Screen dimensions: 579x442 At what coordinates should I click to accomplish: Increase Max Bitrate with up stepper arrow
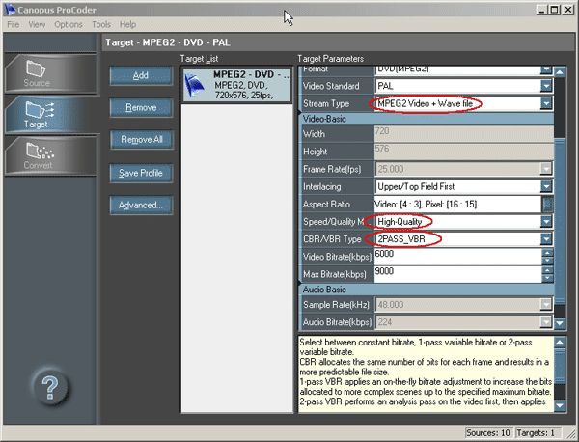coord(547,270)
